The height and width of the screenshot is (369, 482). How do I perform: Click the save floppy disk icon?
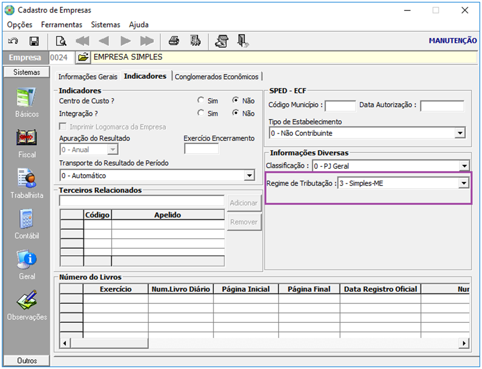click(x=34, y=40)
